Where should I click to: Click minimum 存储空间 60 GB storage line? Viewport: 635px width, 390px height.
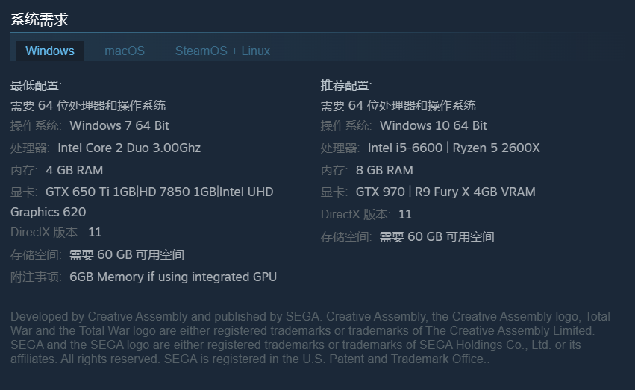click(127, 254)
